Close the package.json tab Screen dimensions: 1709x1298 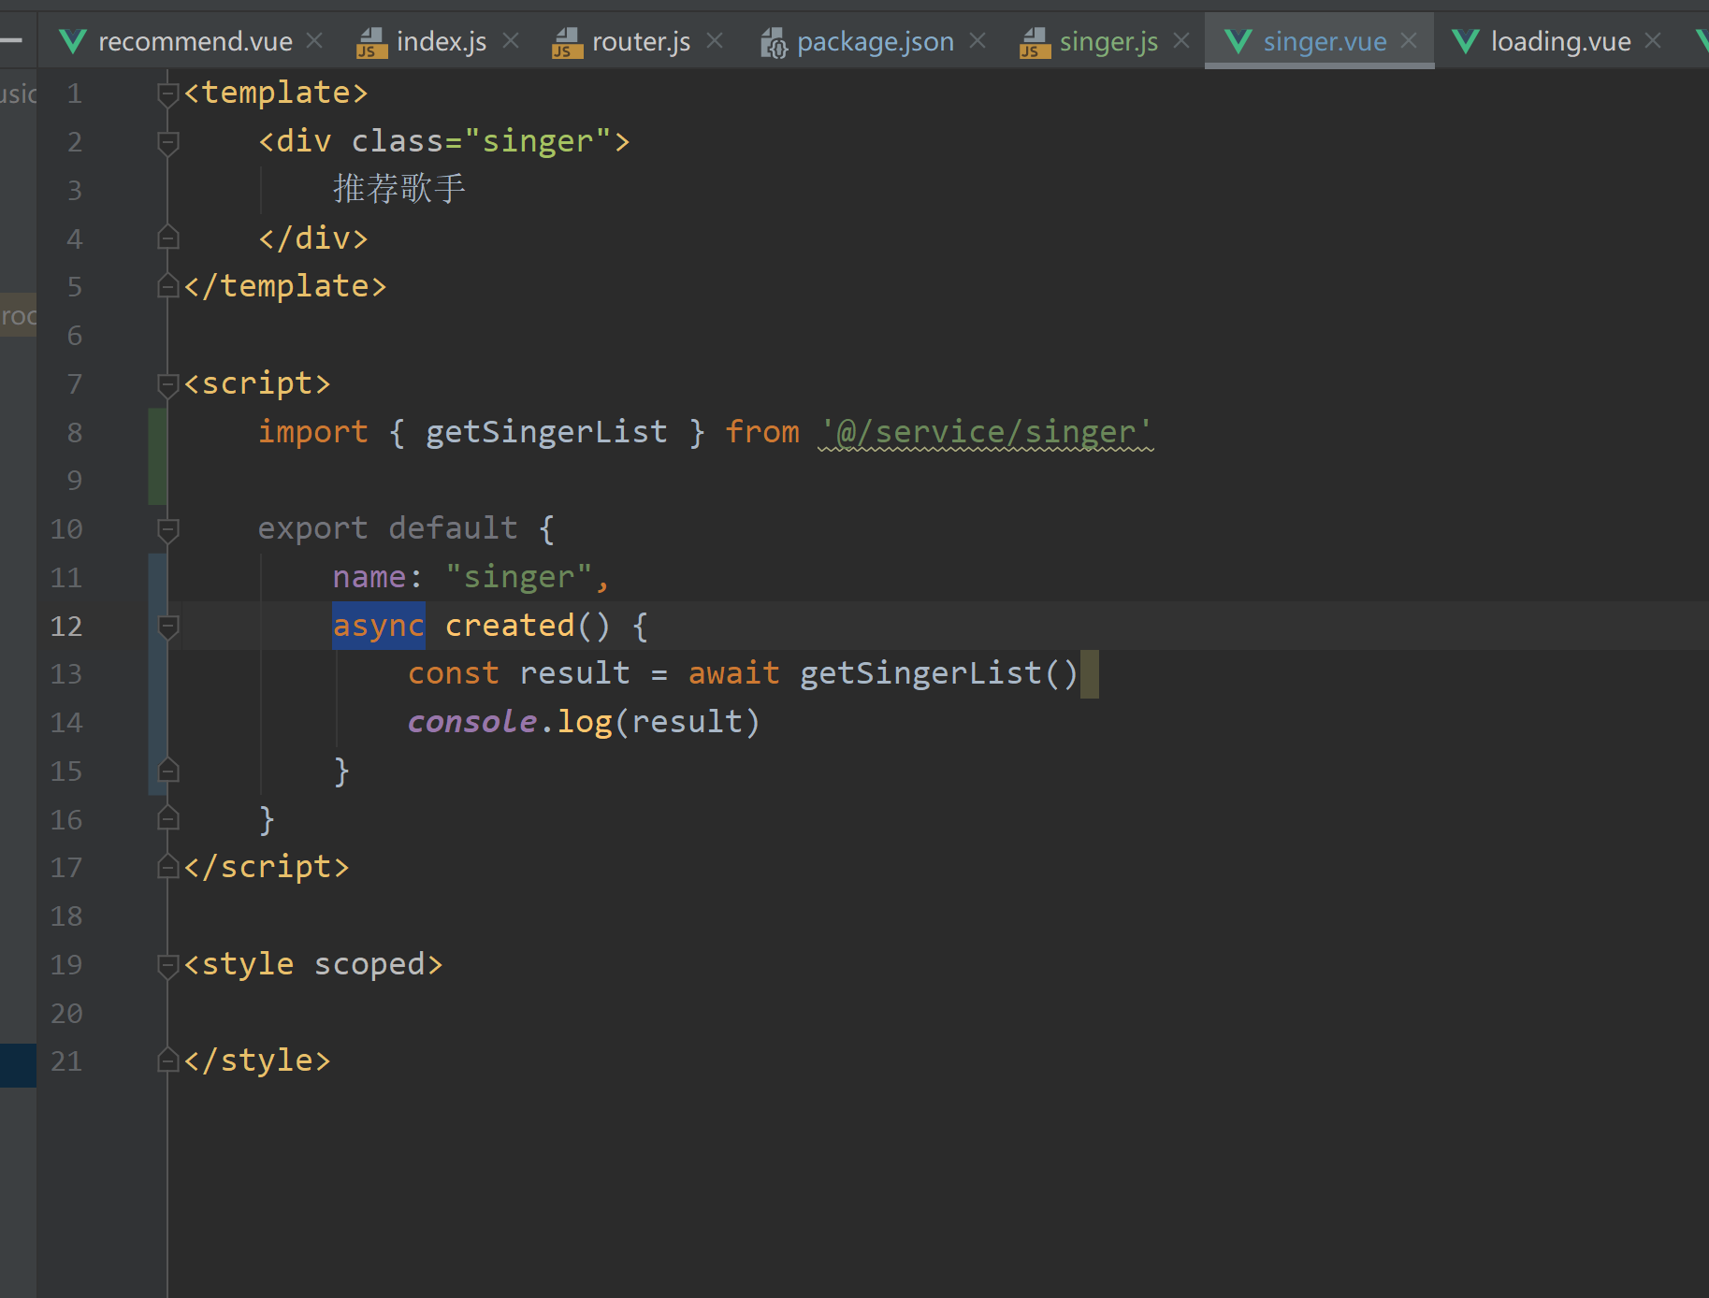(978, 41)
